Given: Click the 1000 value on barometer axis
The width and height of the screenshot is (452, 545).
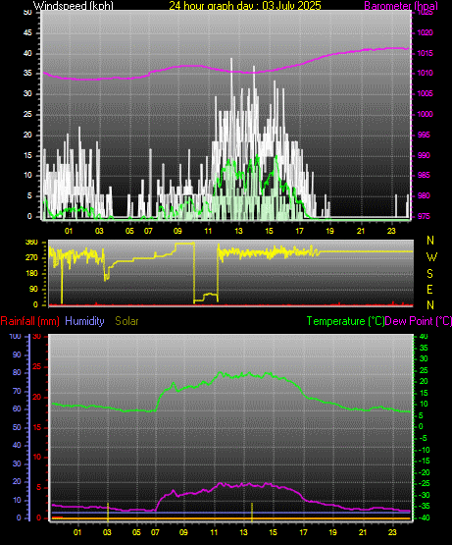Looking at the screenshot, I should click(425, 114).
